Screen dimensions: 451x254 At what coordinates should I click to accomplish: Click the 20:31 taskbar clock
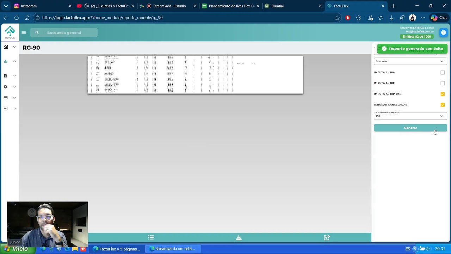tap(440, 249)
